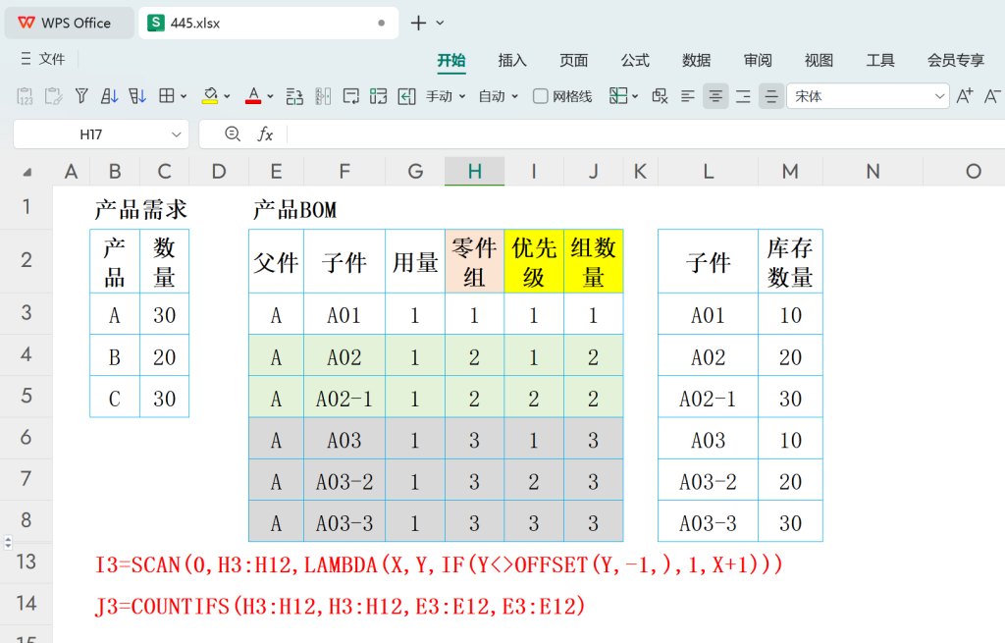The height and width of the screenshot is (643, 1005).
Task: Open the 会员专享 tab
Action: 956,60
